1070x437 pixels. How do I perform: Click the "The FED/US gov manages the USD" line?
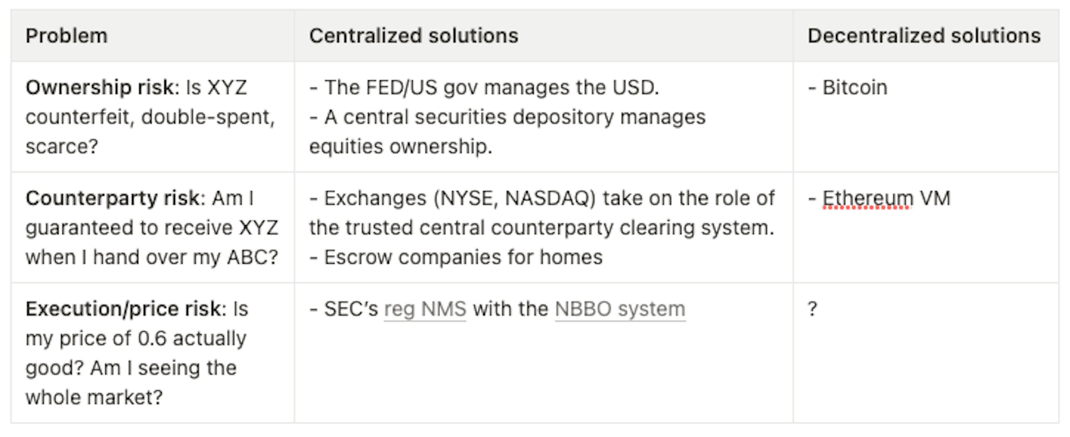490,88
